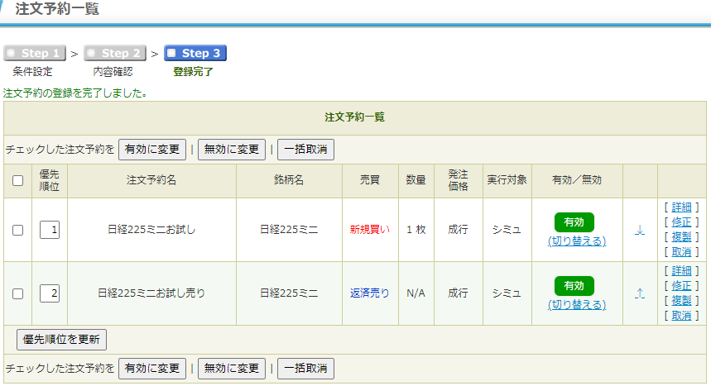Click the Step 1 条件設定 indicator

35,53
